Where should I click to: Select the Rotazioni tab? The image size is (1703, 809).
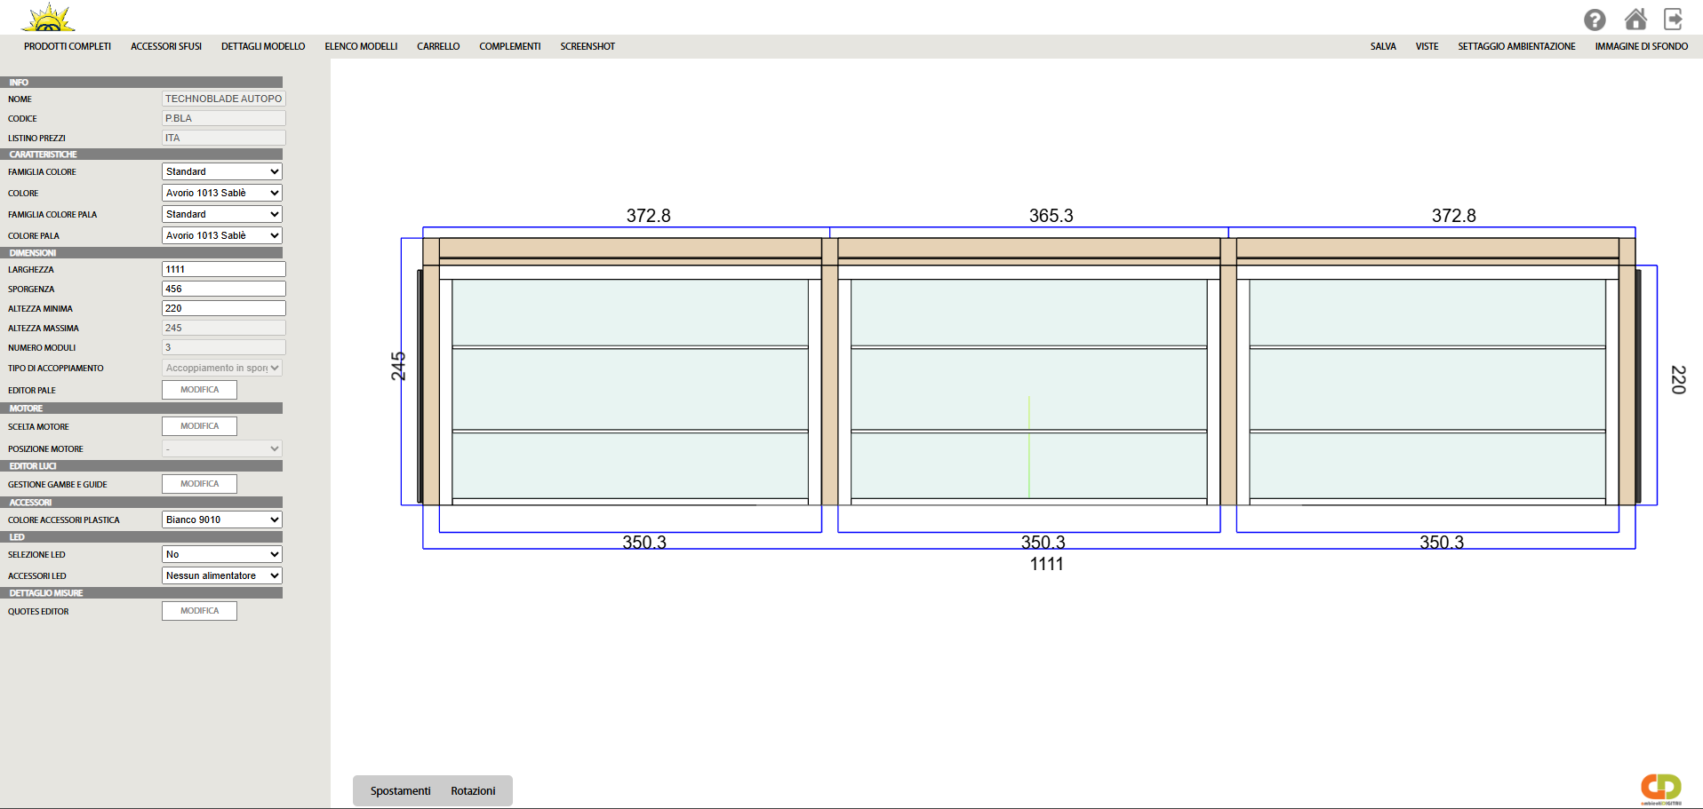473,791
